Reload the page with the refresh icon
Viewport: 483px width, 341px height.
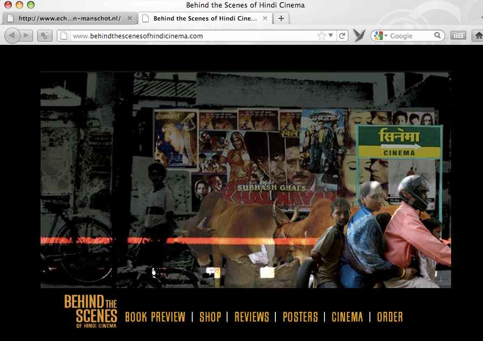pos(342,36)
